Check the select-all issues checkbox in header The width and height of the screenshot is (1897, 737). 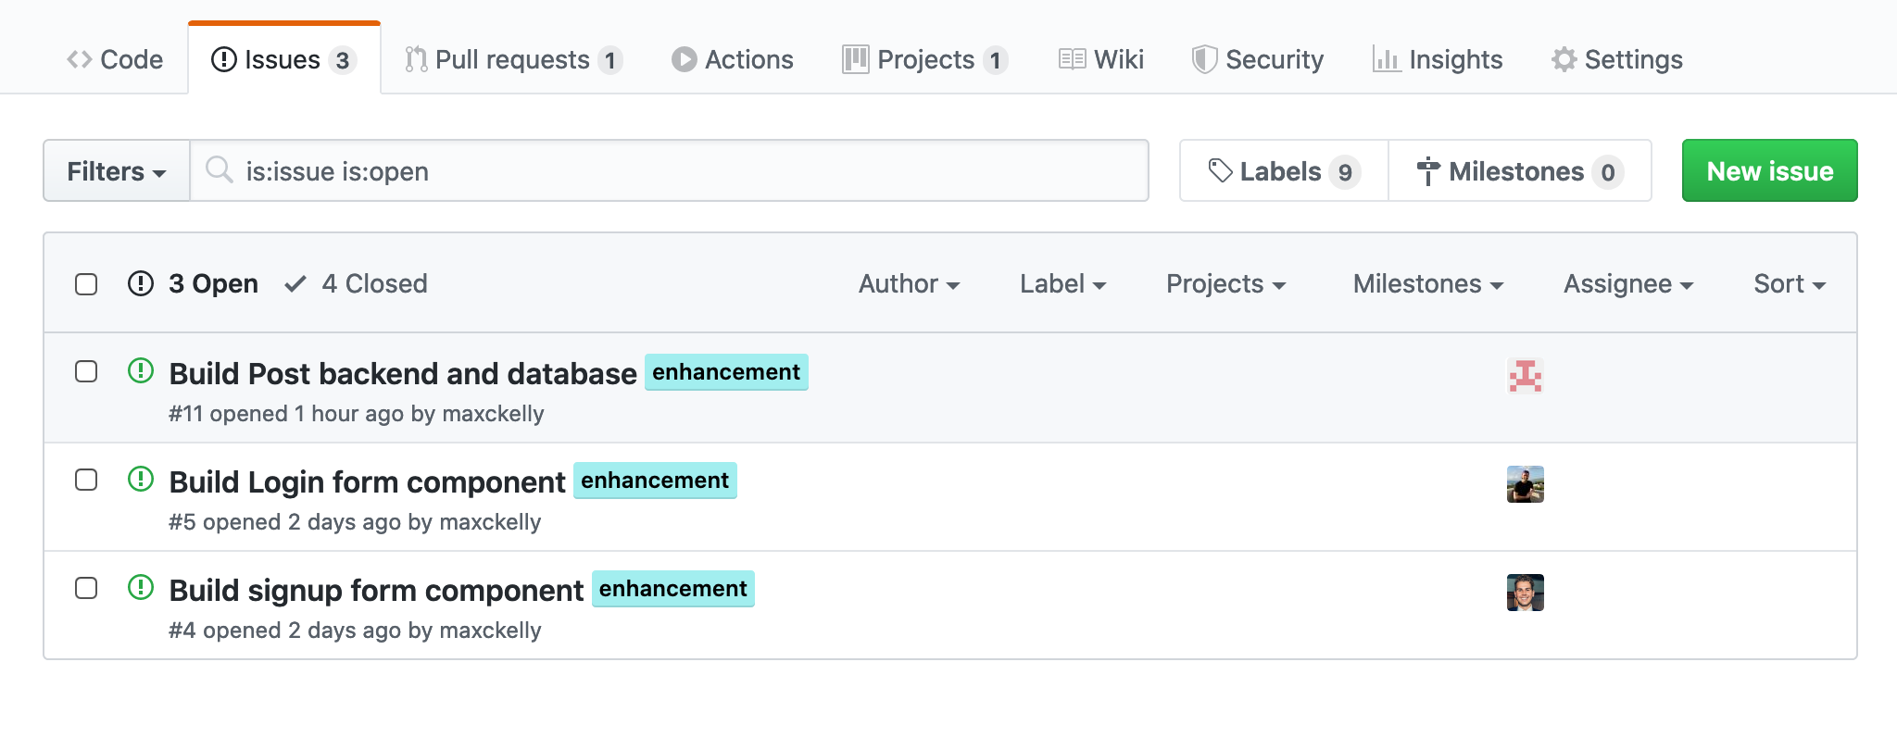click(x=86, y=284)
